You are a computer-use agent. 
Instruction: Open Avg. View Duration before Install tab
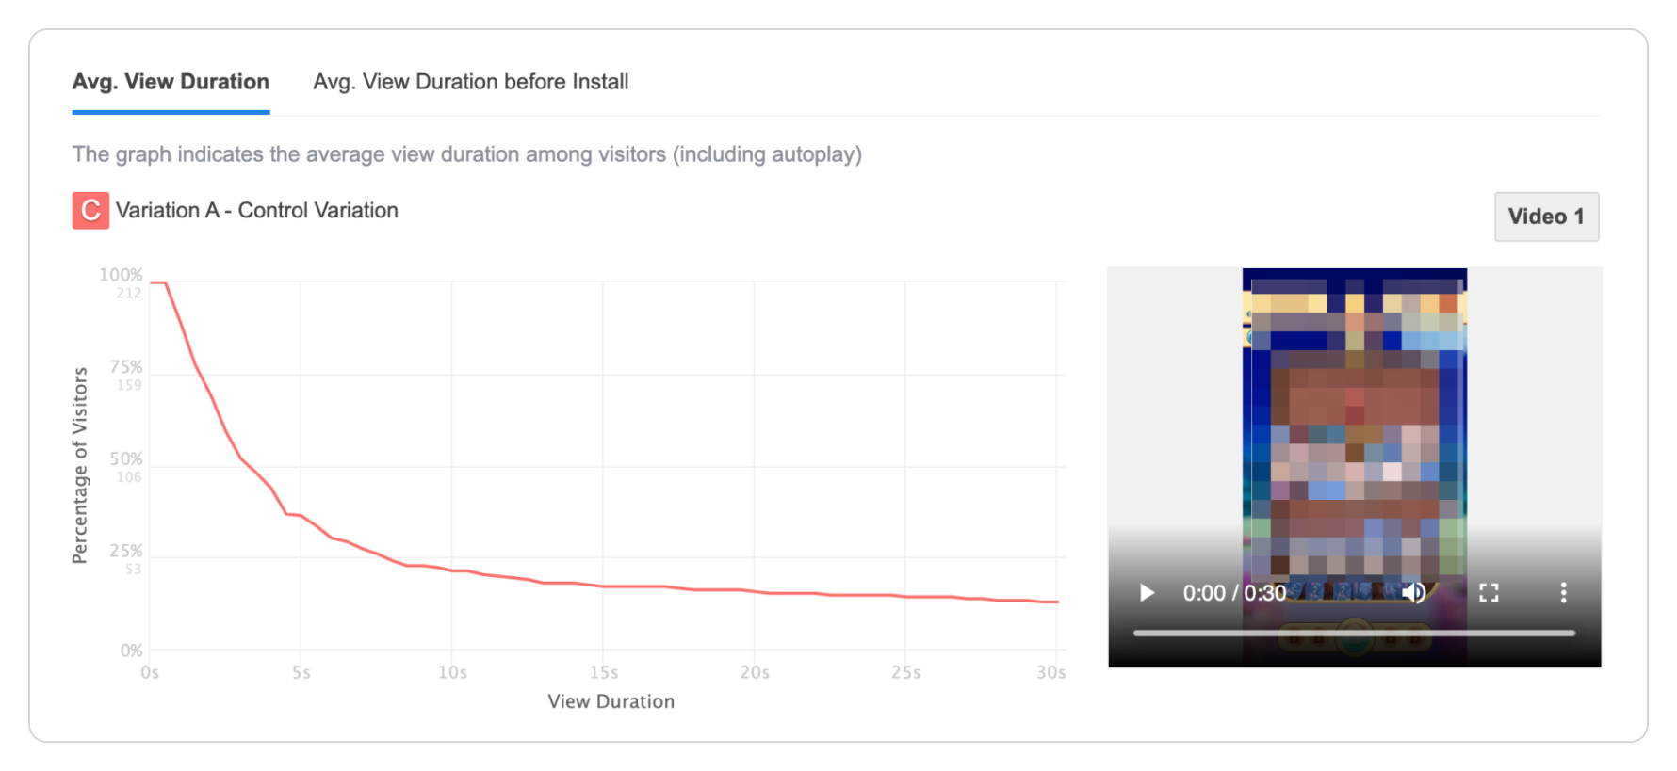click(x=470, y=82)
